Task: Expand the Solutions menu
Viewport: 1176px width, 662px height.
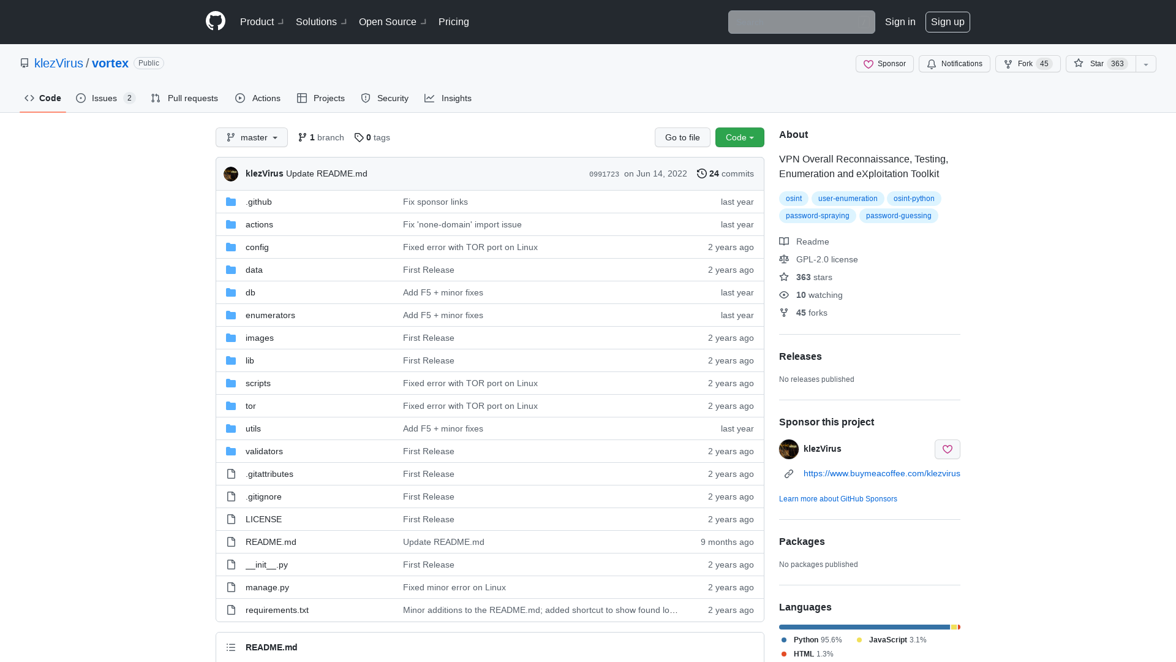Action: 321,21
